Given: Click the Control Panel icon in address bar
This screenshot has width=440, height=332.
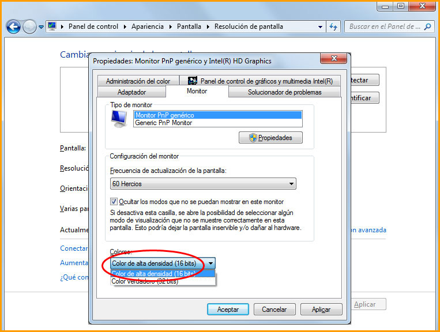Looking at the screenshot, I should pos(52,27).
